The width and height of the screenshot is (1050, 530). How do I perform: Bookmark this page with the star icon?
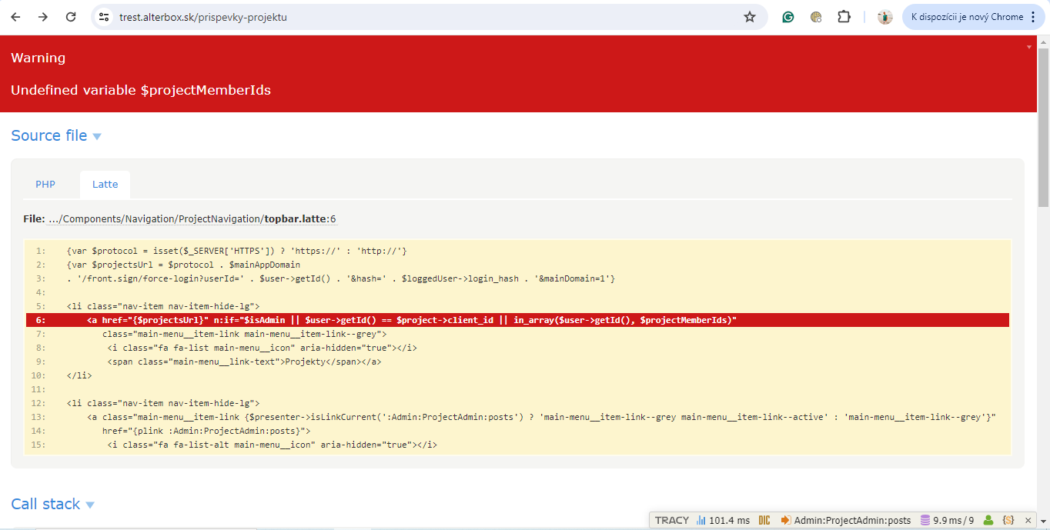click(x=750, y=17)
